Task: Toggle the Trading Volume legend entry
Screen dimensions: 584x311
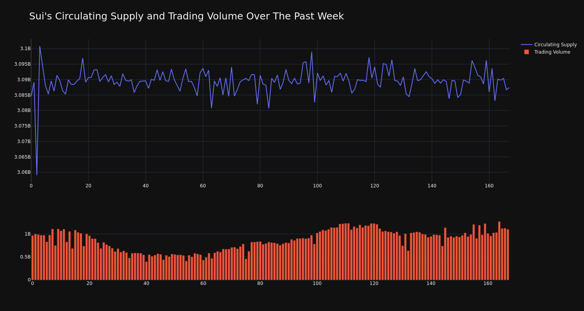Action: point(552,52)
